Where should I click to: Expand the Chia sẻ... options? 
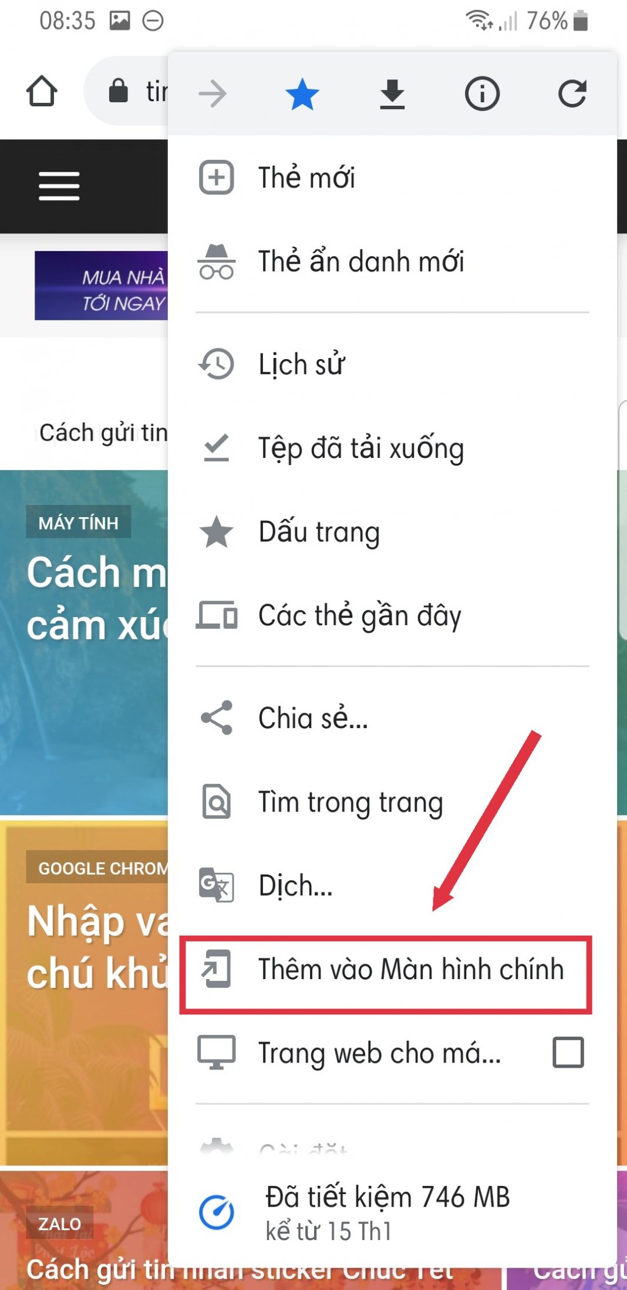pyautogui.click(x=392, y=718)
